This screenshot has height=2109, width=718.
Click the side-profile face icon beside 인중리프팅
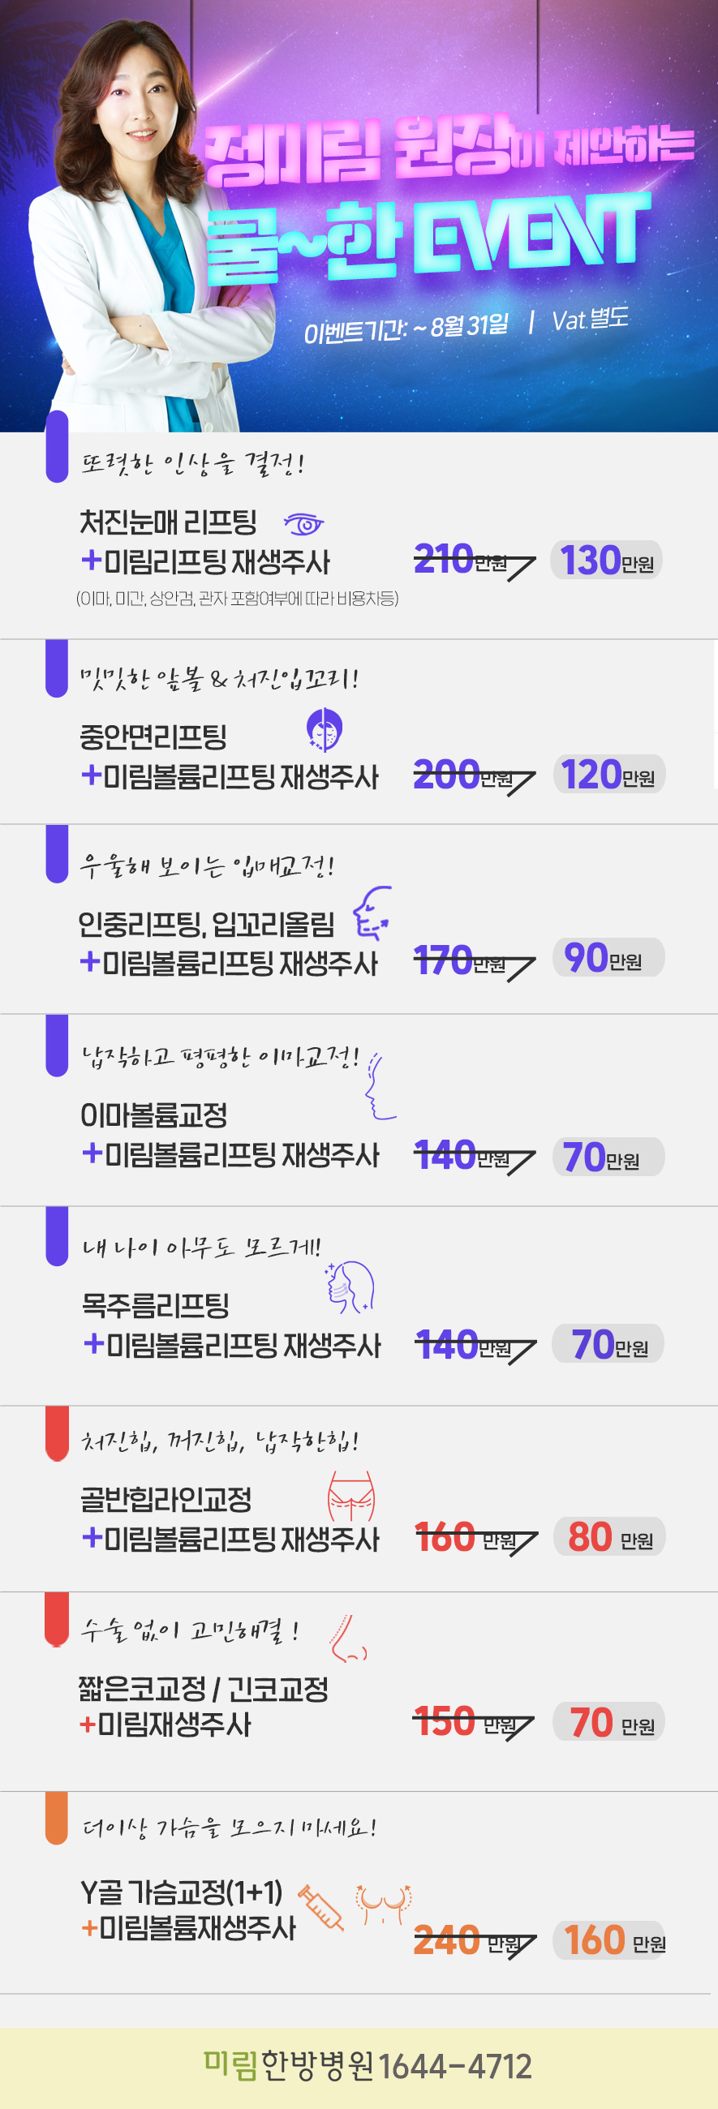point(372,913)
